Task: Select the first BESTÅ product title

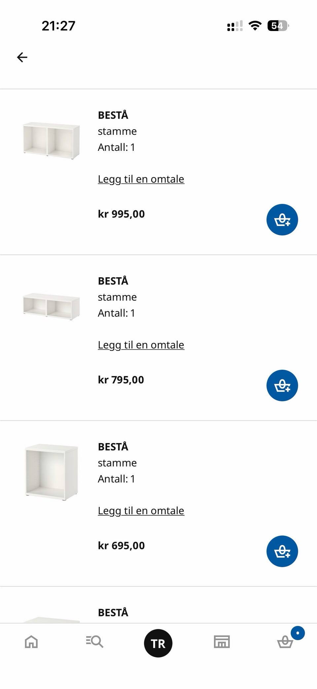Action: pyautogui.click(x=113, y=115)
